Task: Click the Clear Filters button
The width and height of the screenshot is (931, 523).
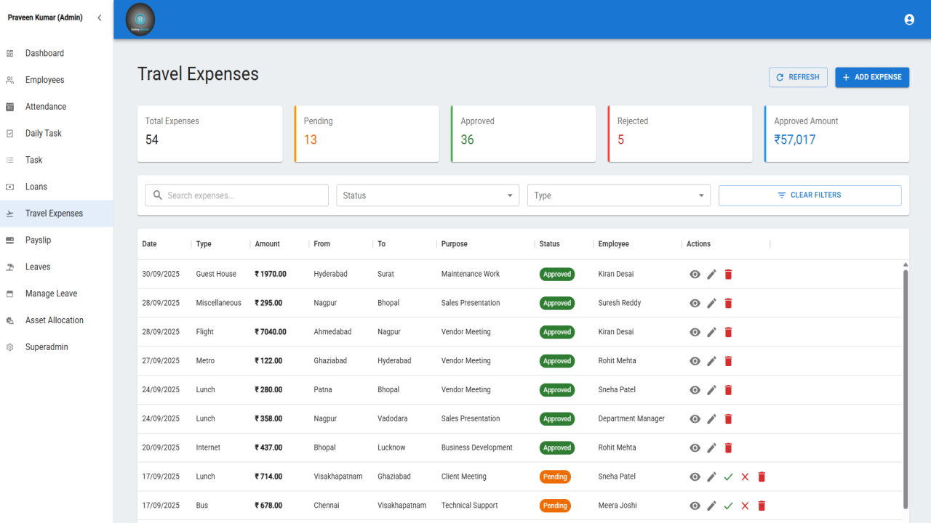Action: click(810, 195)
